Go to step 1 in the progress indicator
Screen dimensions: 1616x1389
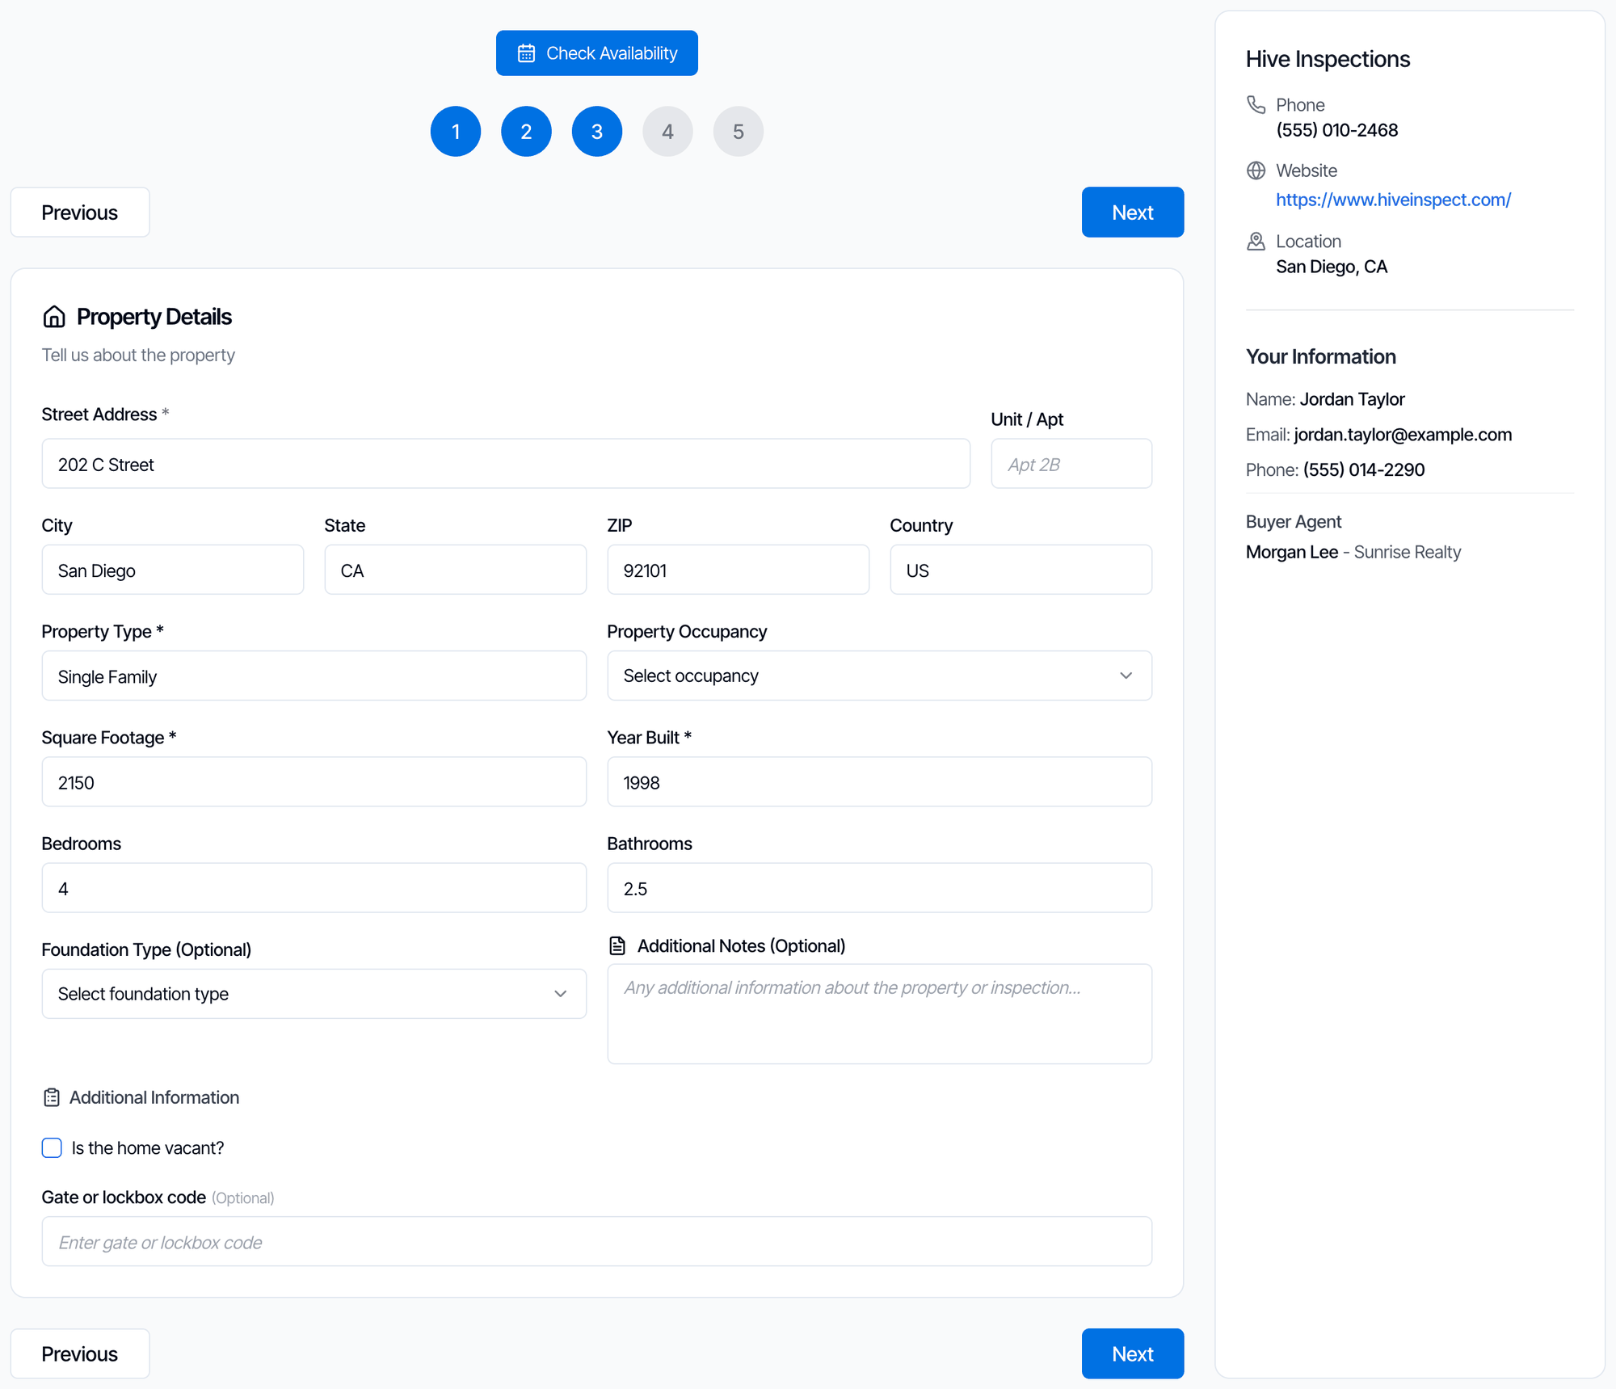[456, 132]
